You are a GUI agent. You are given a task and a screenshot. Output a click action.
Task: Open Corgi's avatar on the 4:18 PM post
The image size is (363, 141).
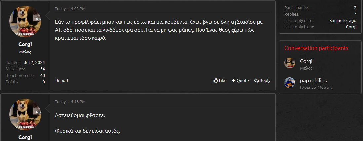(x=25, y=115)
